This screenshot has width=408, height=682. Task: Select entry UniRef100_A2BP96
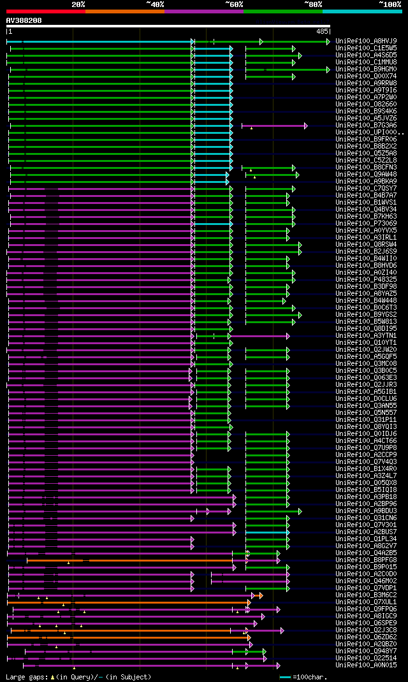(x=366, y=504)
